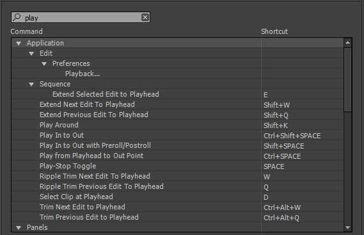Click the scrollbar up arrow
Image resolution: width=364 pixels, height=235 pixels.
click(x=347, y=42)
